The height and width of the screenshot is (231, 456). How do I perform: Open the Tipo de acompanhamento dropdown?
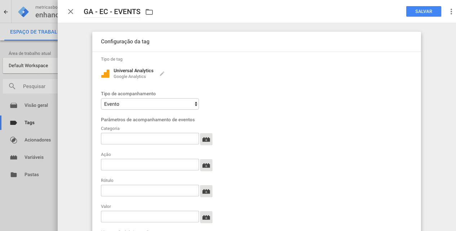tap(150, 104)
